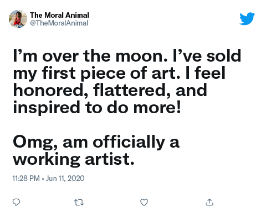Click the word "moon." in the tweet
This screenshot has height=217, width=266.
click(x=142, y=55)
